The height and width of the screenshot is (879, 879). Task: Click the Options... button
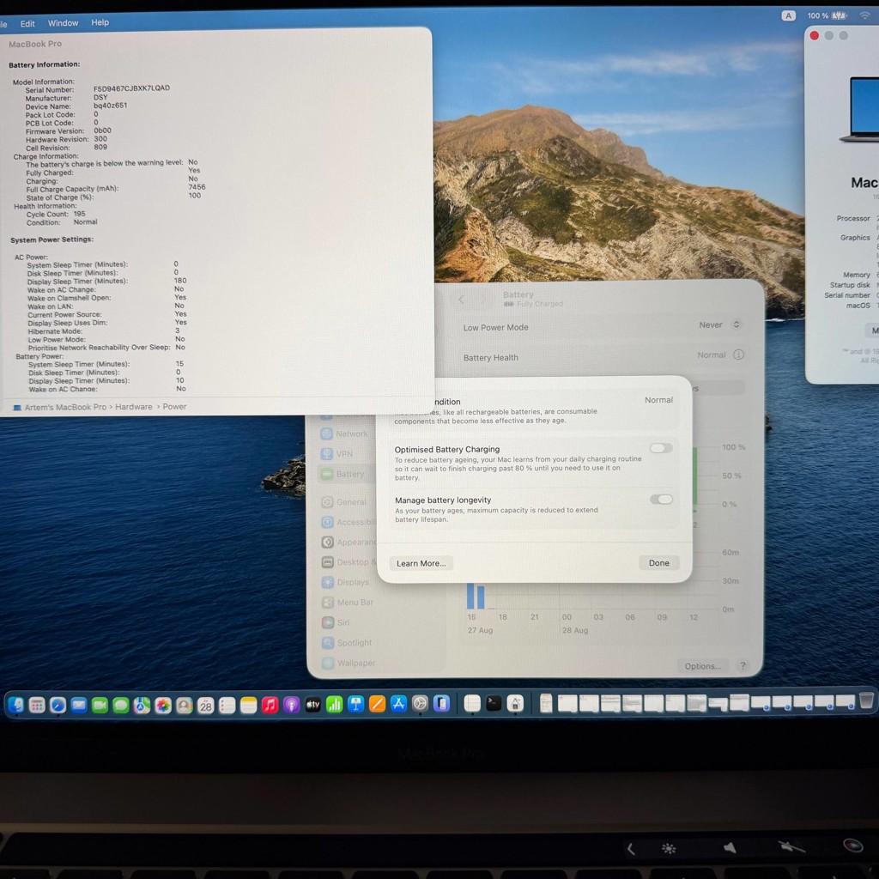point(702,665)
